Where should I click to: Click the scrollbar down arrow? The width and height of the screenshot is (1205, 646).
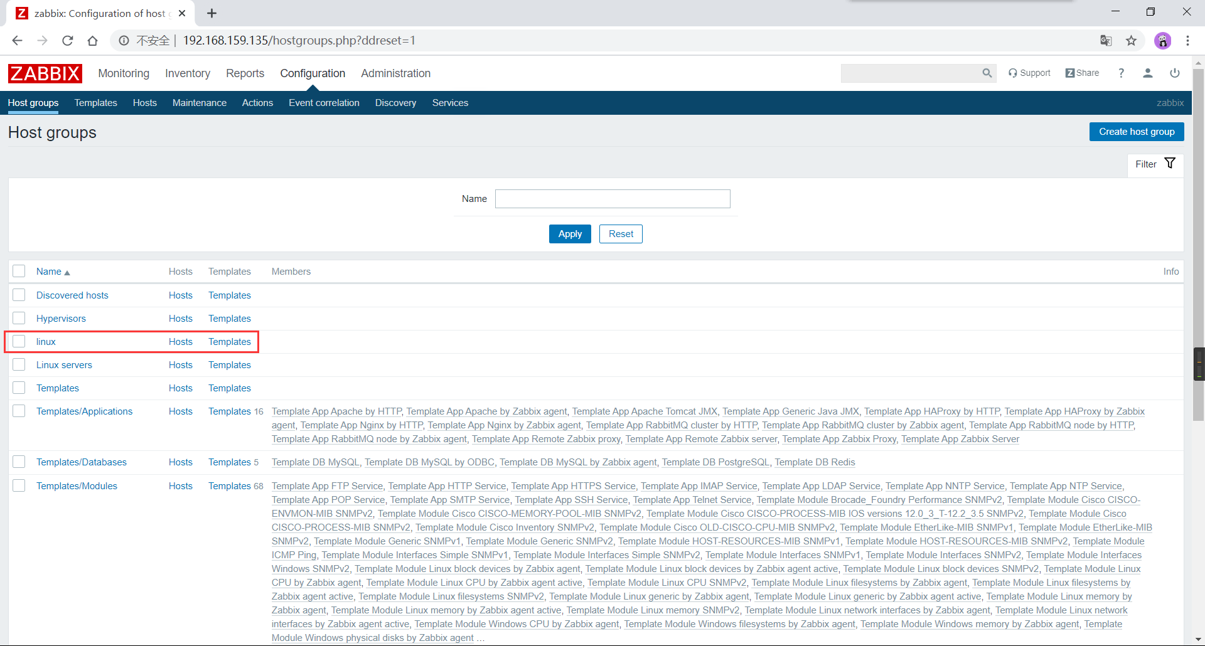1199,640
